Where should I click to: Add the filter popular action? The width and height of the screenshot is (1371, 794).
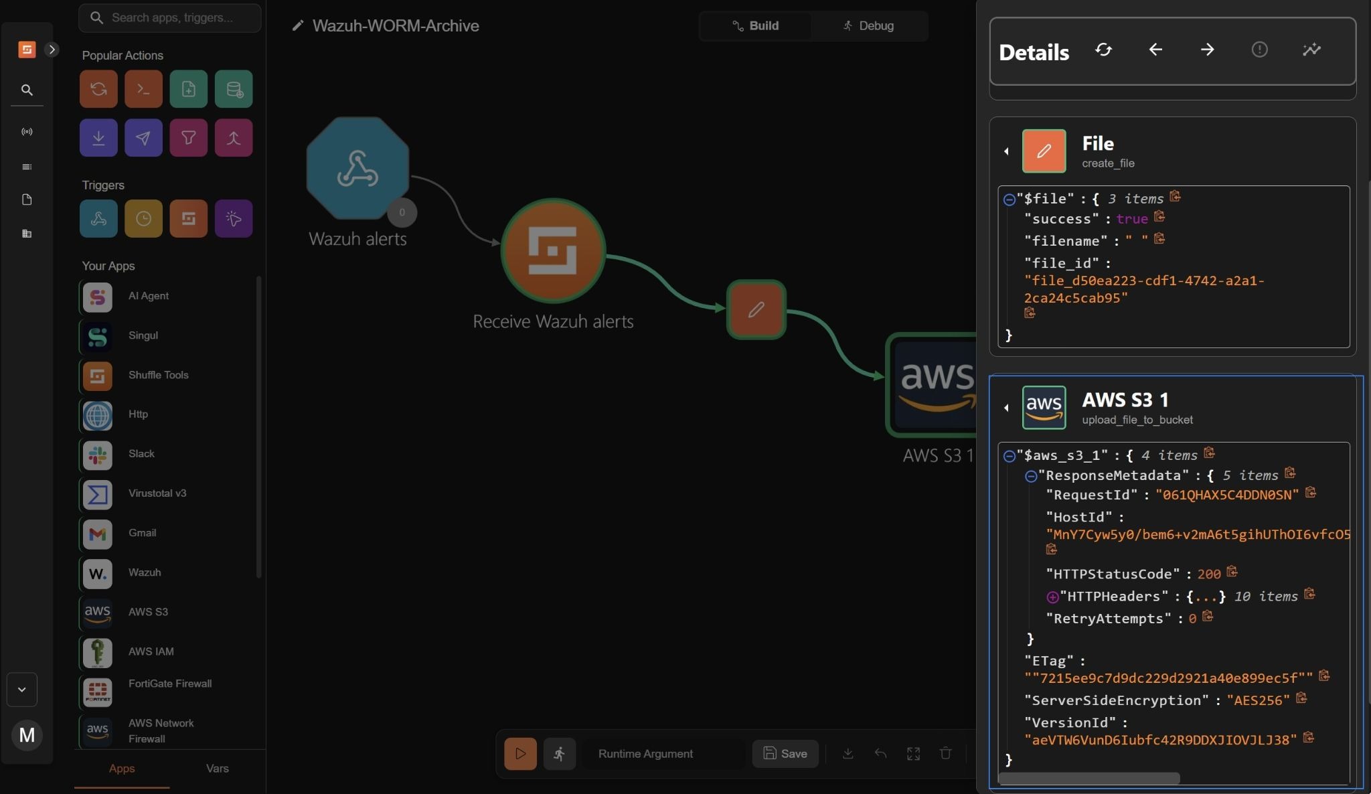189,138
